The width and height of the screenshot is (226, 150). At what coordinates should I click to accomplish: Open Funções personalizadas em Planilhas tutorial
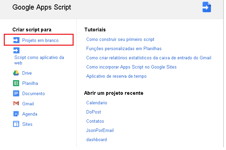pyautogui.click(x=124, y=49)
